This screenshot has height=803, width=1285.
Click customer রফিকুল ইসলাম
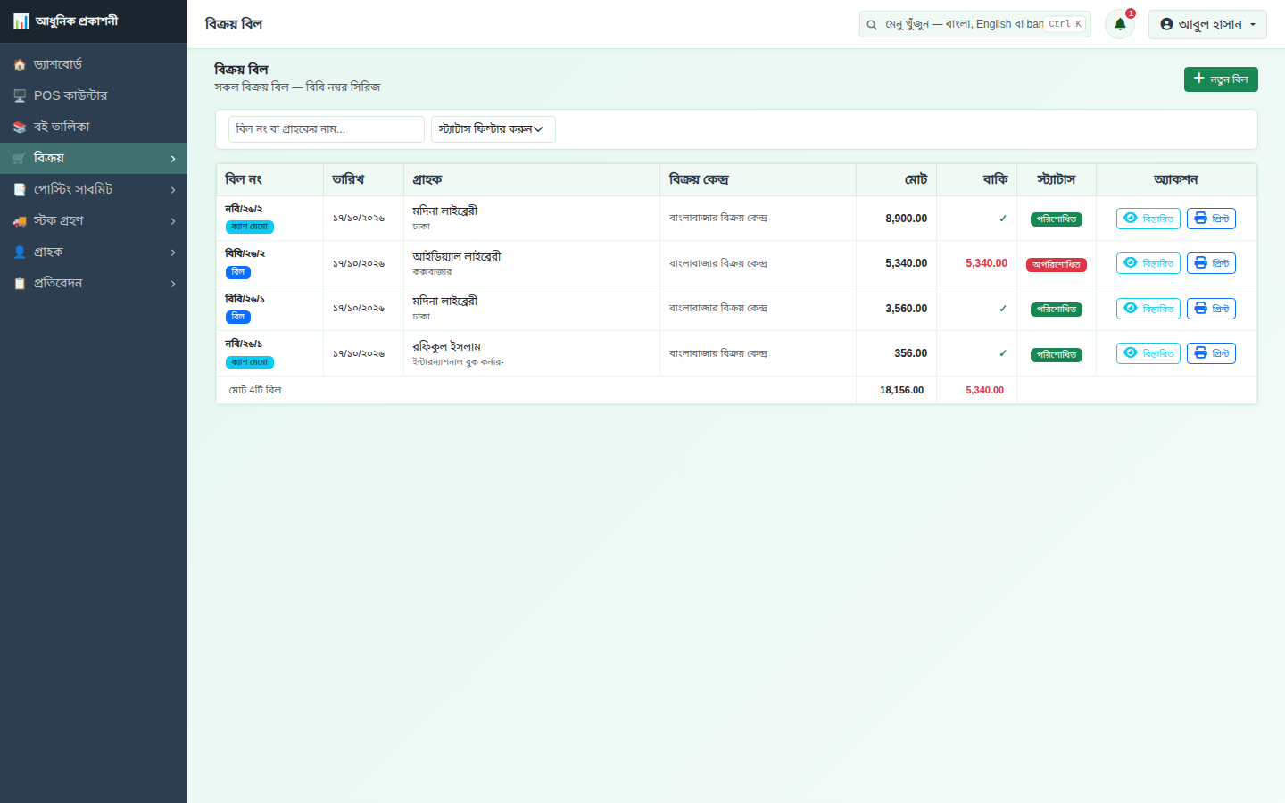[x=447, y=347]
